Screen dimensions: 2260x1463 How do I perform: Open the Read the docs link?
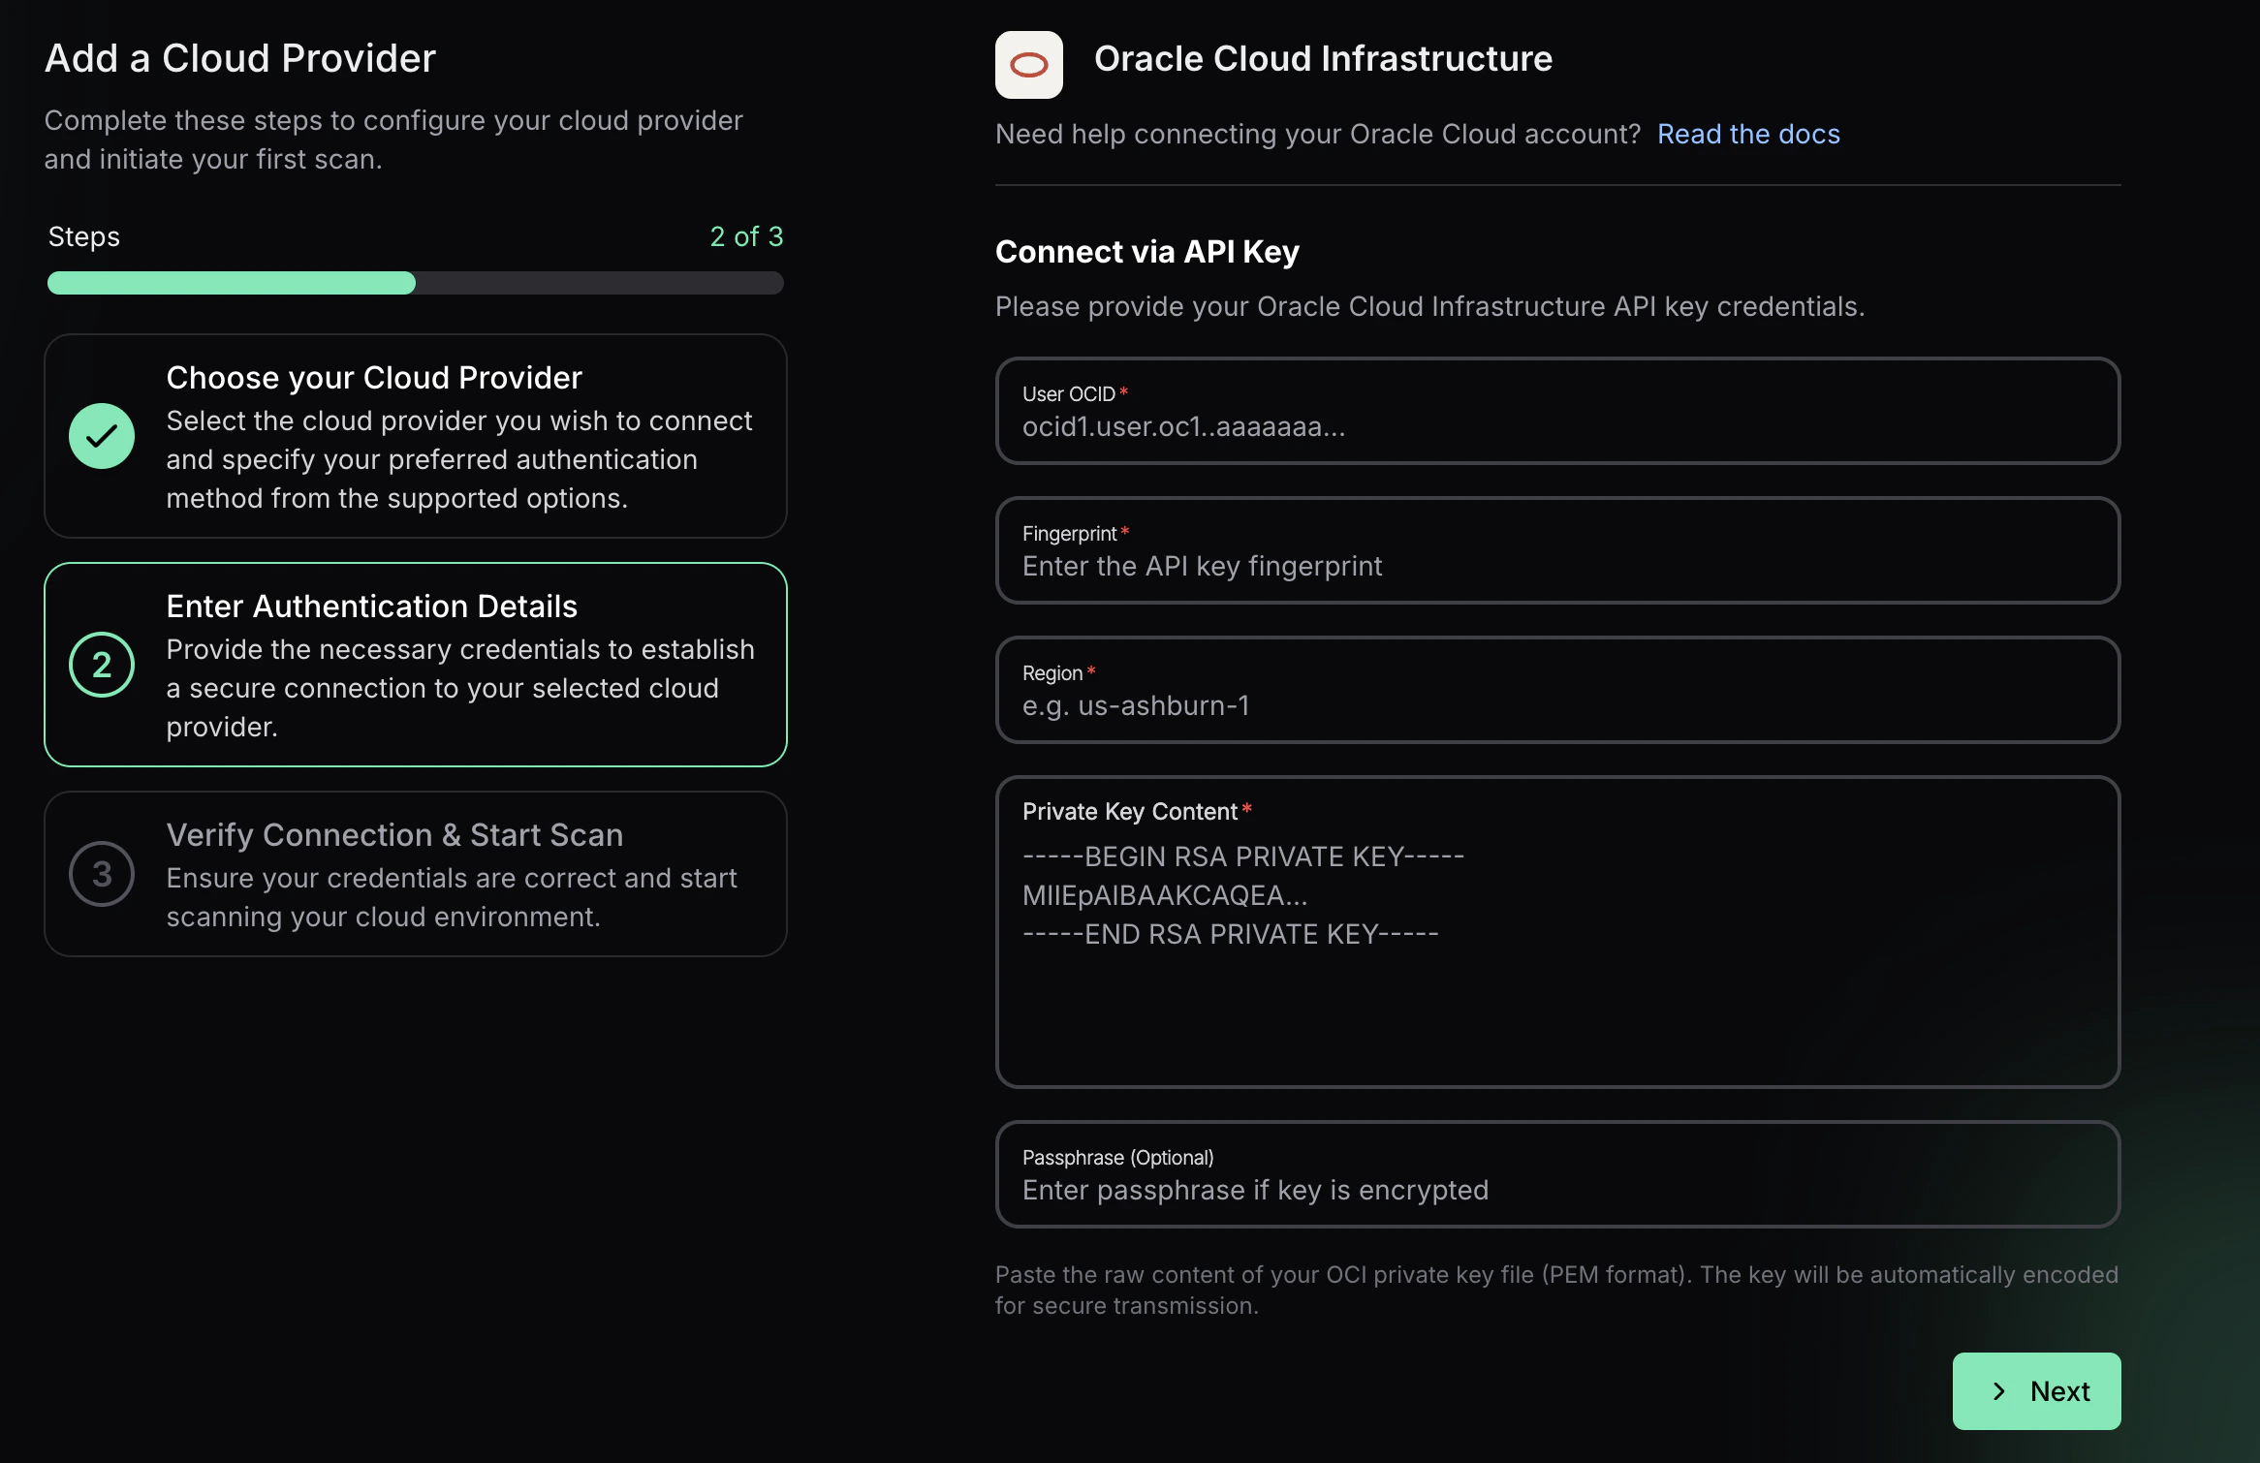click(1748, 134)
